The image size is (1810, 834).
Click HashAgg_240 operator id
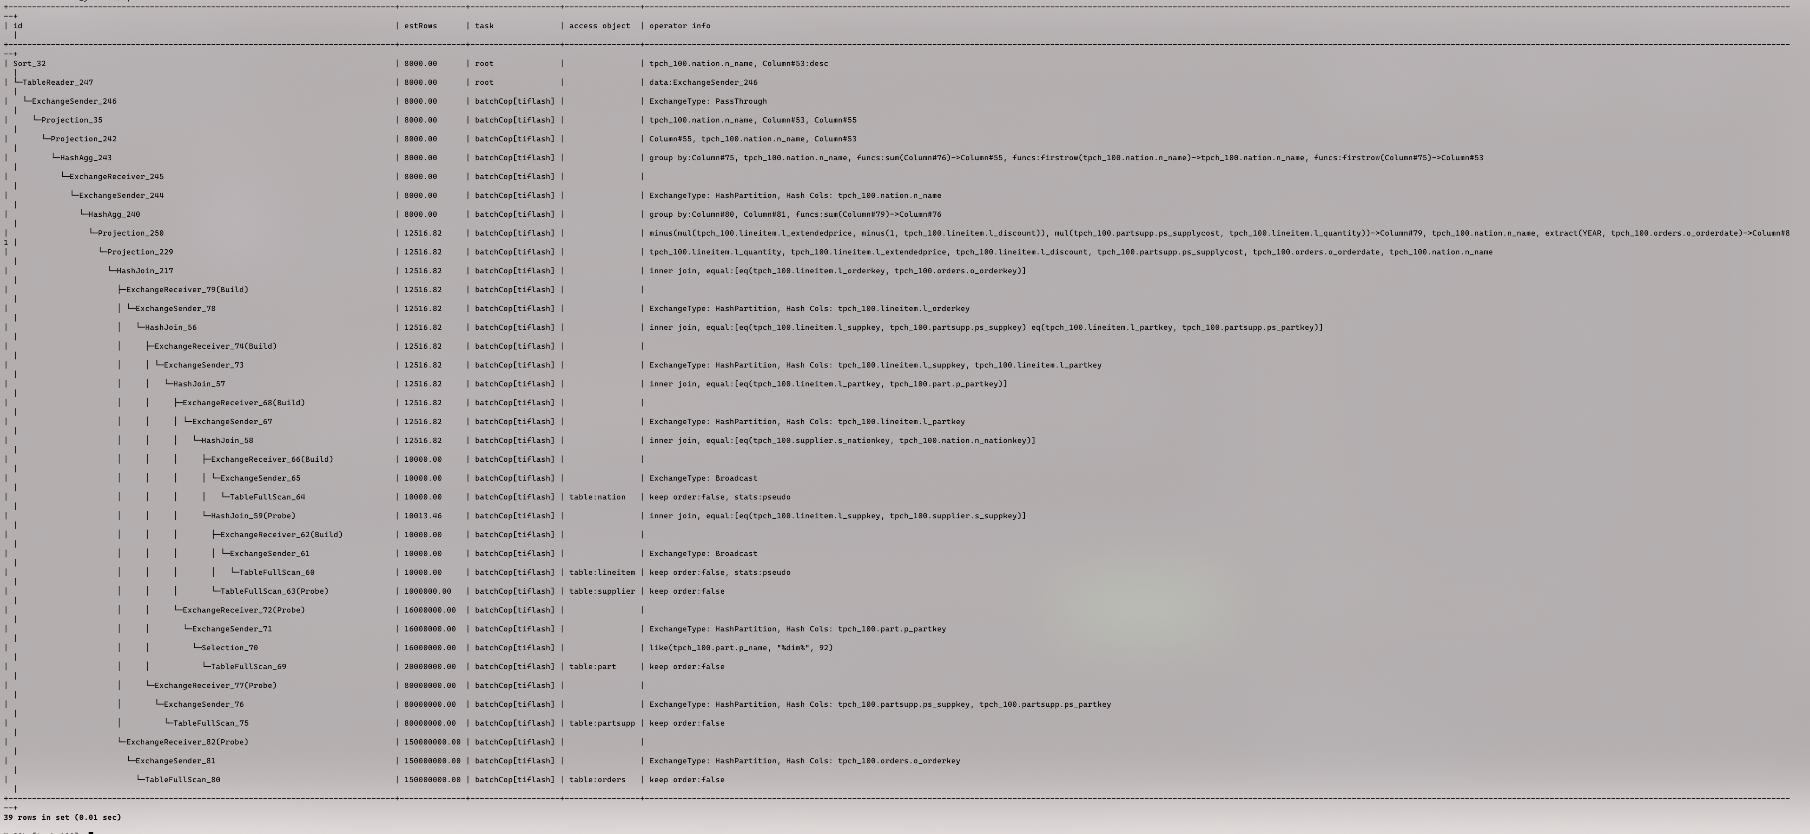[x=115, y=214]
